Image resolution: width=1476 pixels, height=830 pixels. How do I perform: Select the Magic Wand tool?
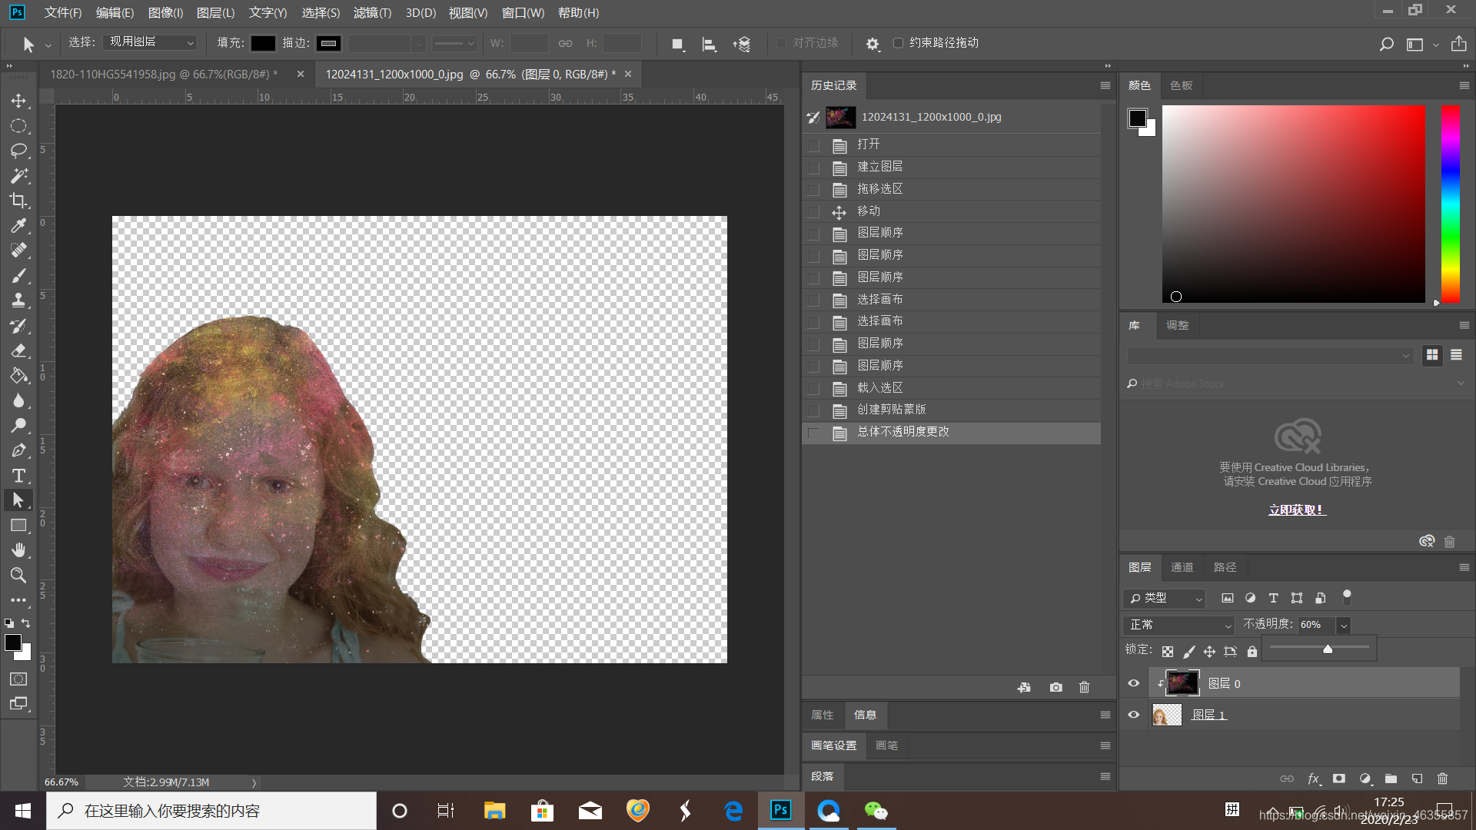pyautogui.click(x=18, y=176)
